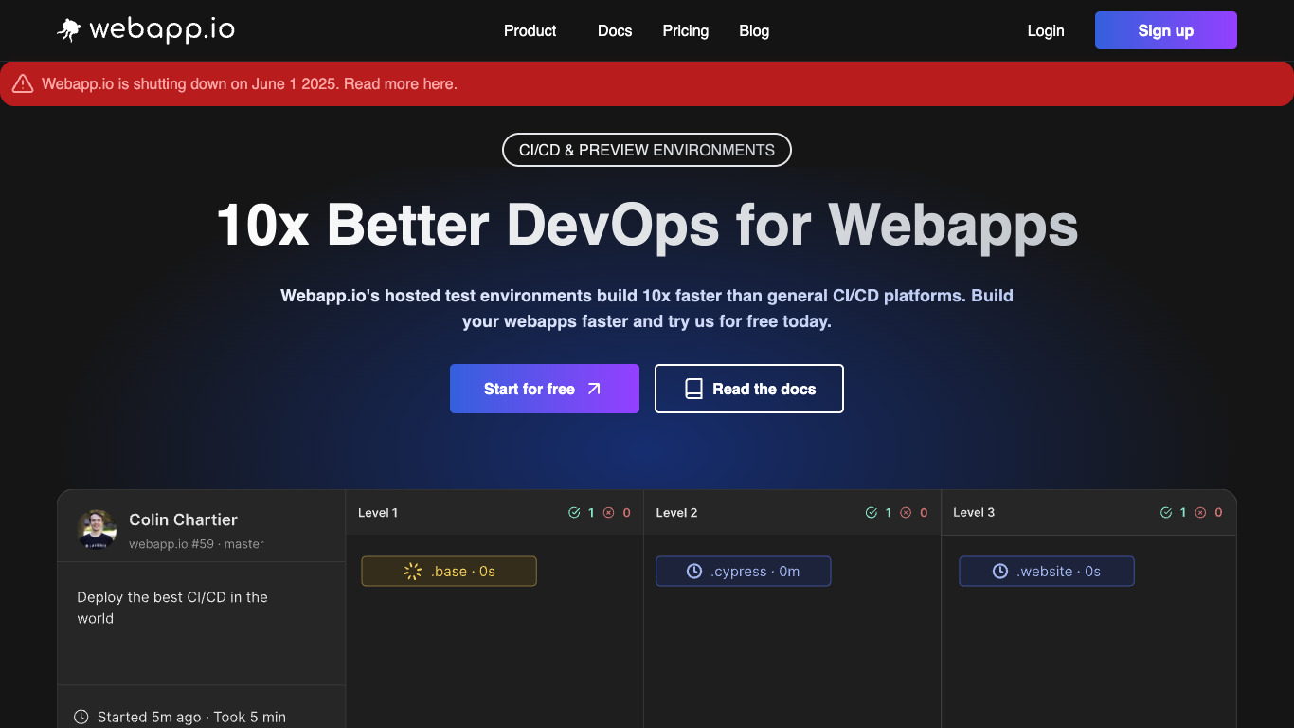Click the warning triangle icon in red banner
The image size is (1294, 728).
[23, 84]
